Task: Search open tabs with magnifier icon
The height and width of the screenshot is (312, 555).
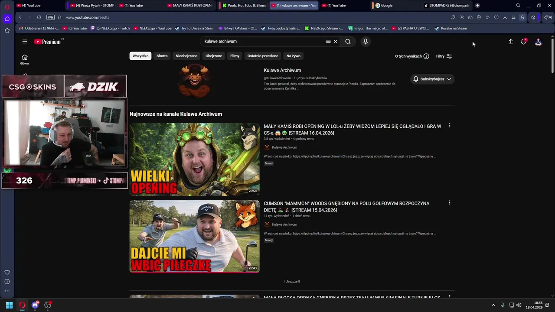Action: coord(518,6)
